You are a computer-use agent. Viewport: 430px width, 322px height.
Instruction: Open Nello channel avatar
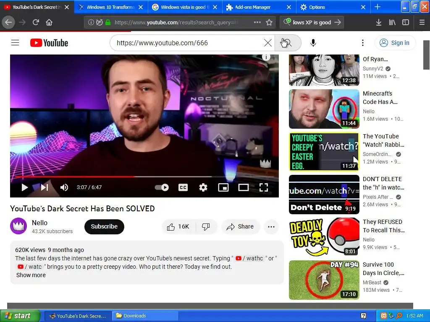pyautogui.click(x=18, y=226)
